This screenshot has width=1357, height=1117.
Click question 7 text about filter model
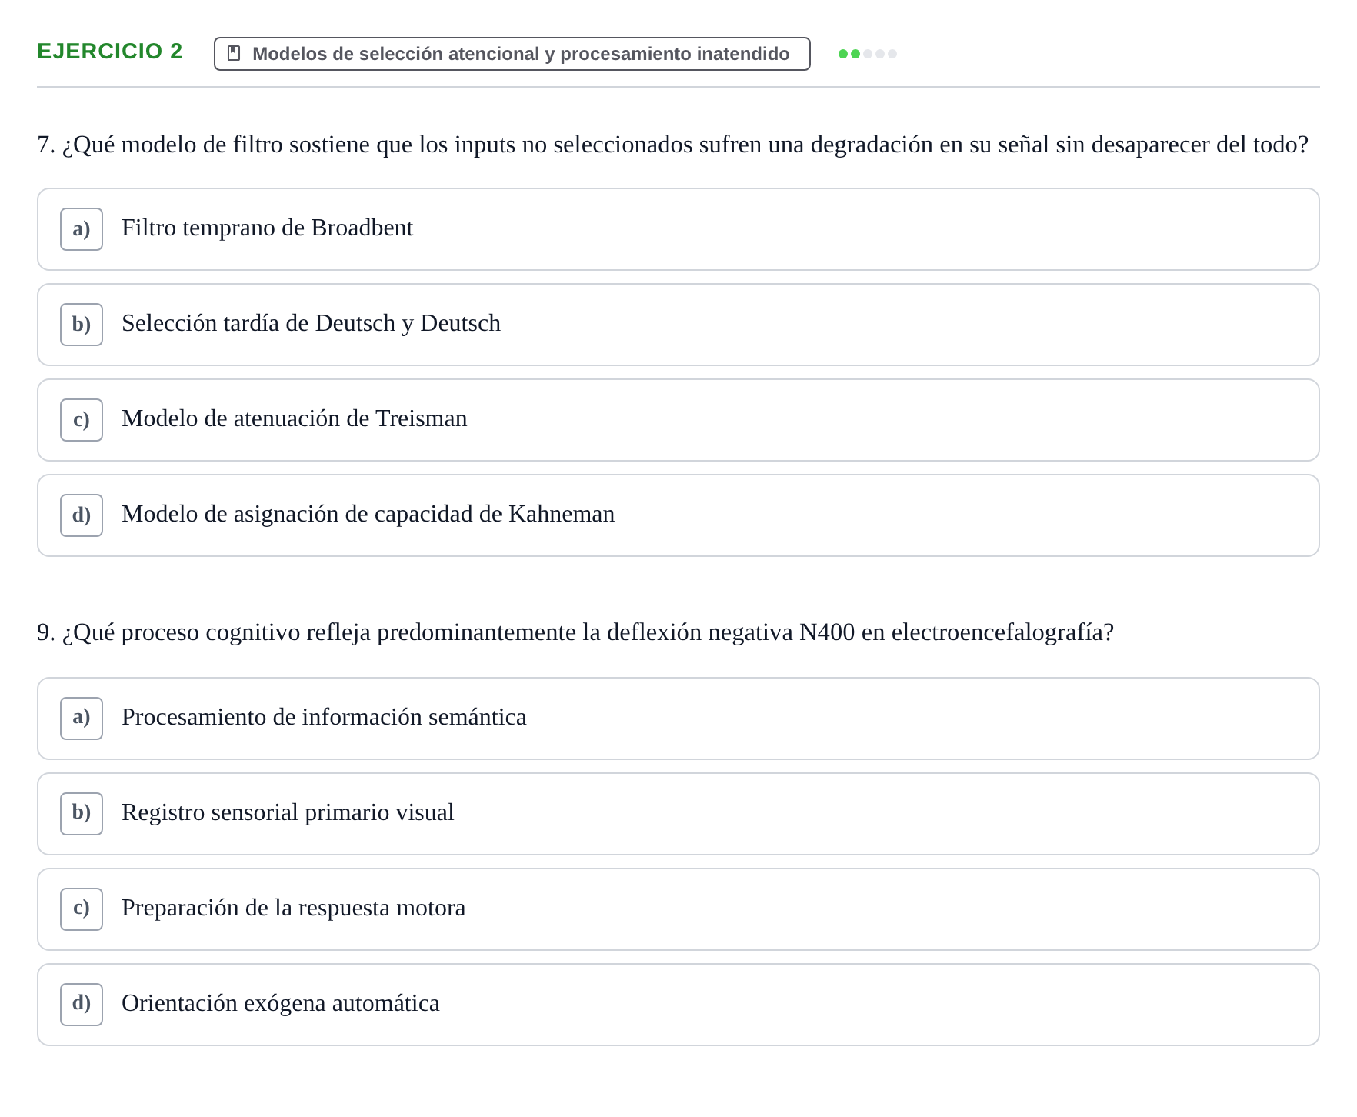click(673, 145)
